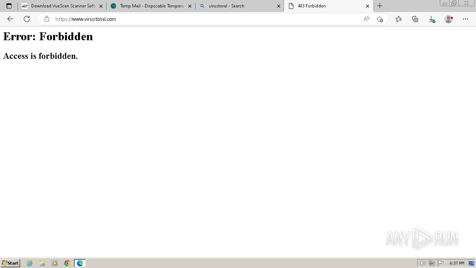Open the volume control in tray
Screen dimensions: 476x268
(x=422, y=263)
